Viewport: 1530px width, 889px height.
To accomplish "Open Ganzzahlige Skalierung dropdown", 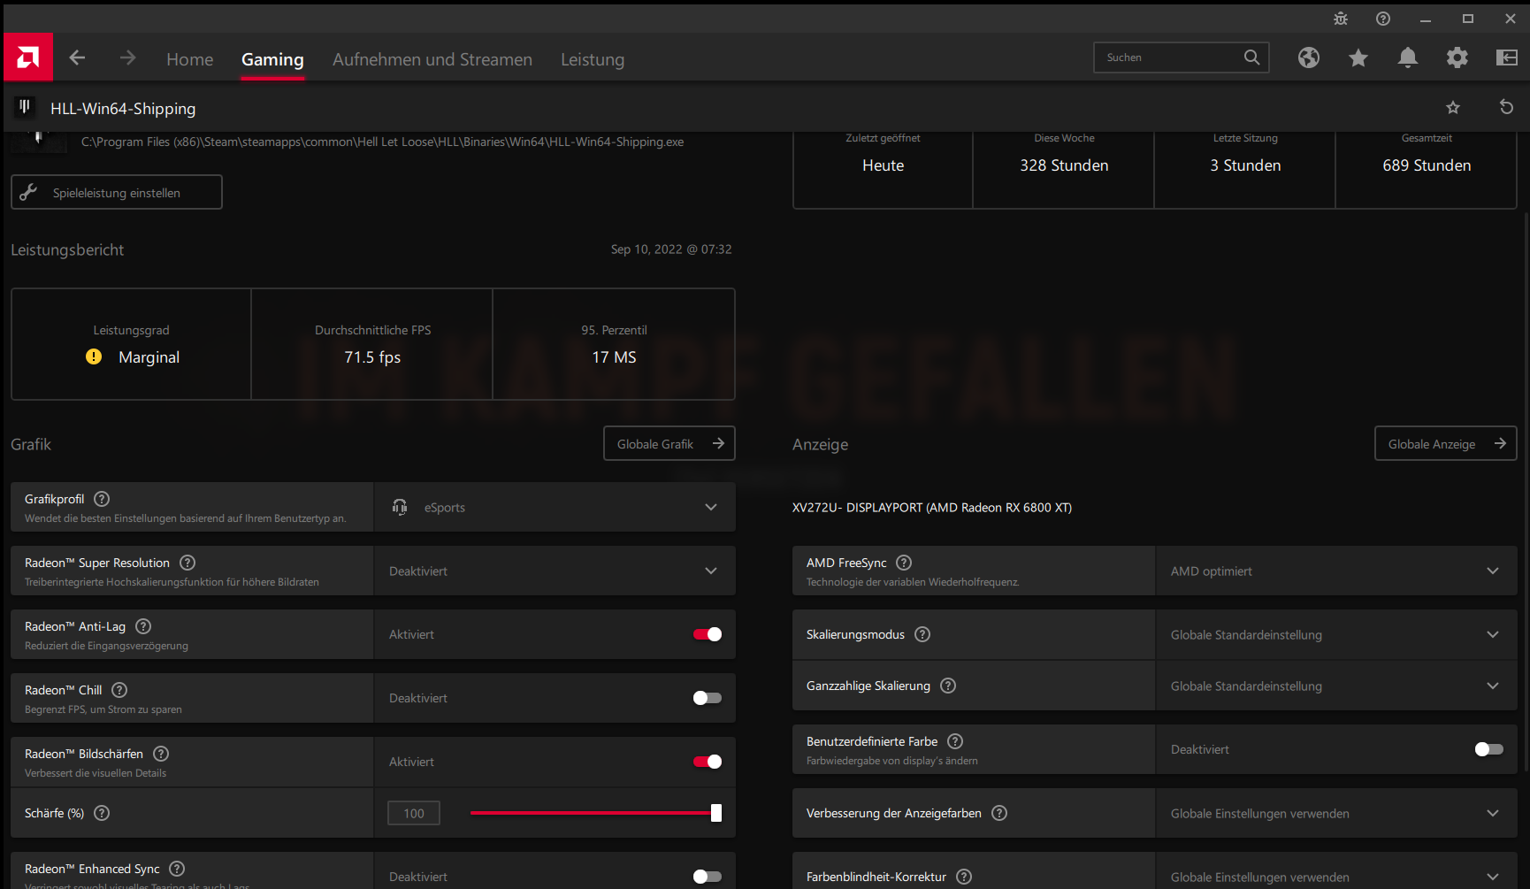I will tap(1336, 686).
